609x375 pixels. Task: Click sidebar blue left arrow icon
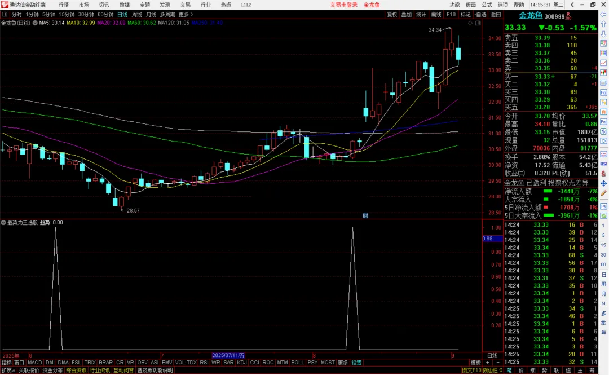603,14
